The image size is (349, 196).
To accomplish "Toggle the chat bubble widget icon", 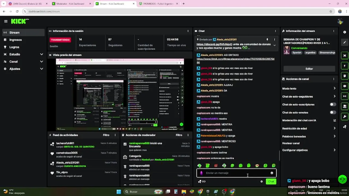I will 345,86.
